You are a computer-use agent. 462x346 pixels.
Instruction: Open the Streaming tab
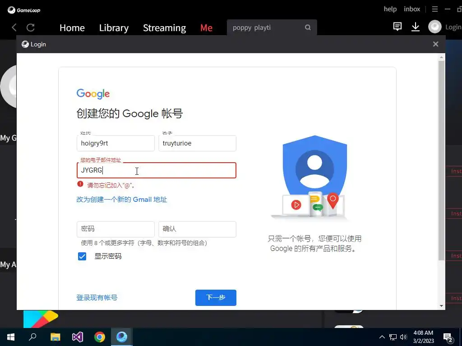(x=164, y=28)
